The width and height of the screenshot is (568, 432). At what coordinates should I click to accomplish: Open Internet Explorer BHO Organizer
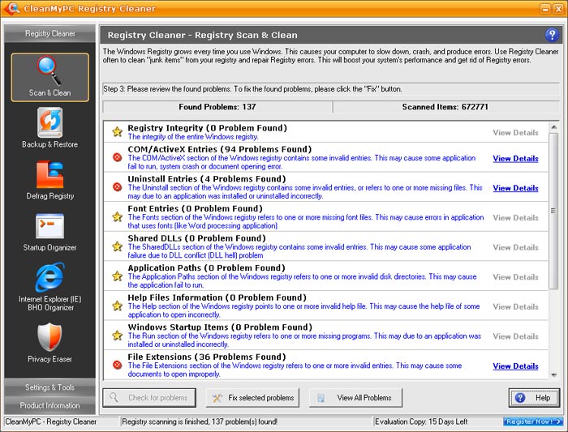(x=50, y=287)
